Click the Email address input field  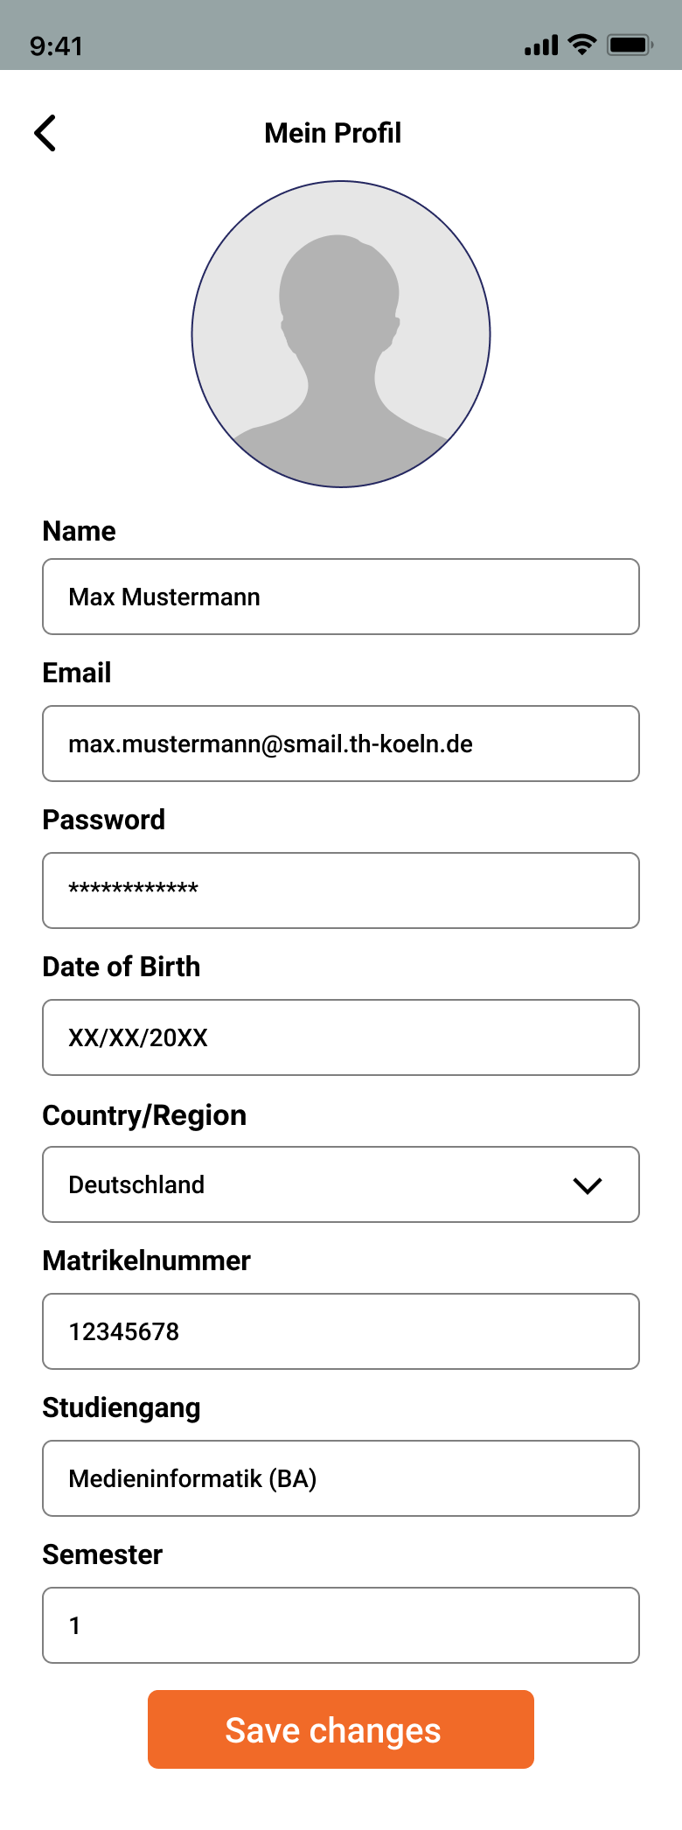pyautogui.click(x=341, y=744)
